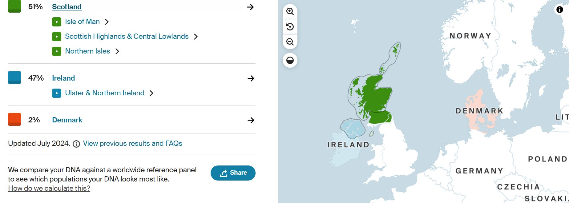Open the map info icon
This screenshot has width=569, height=203.
coord(559,10)
